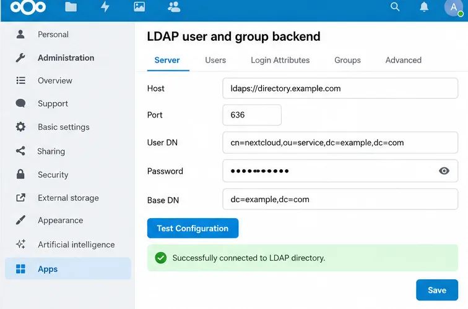468x309 pixels.
Task: Open the Files folder icon
Action: pos(71,7)
